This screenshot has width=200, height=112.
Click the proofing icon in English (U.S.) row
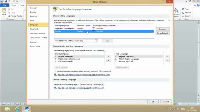point(94,28)
